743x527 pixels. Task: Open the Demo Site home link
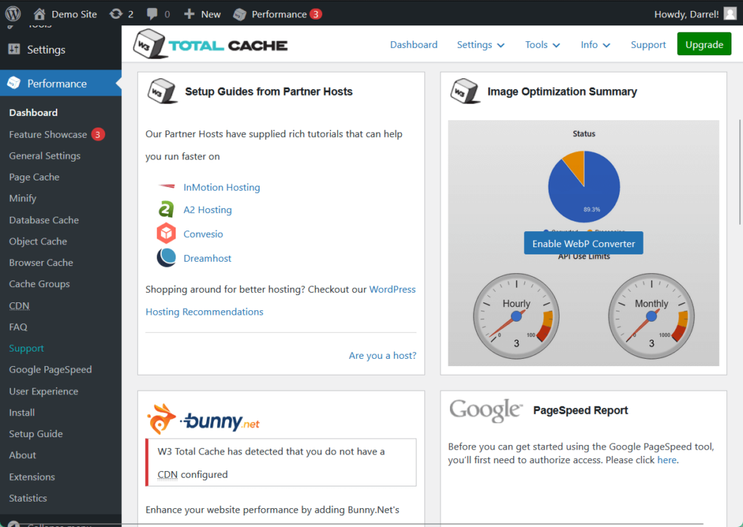(65, 14)
